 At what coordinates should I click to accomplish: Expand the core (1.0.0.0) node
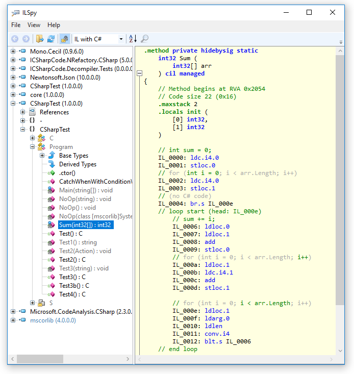click(13, 94)
